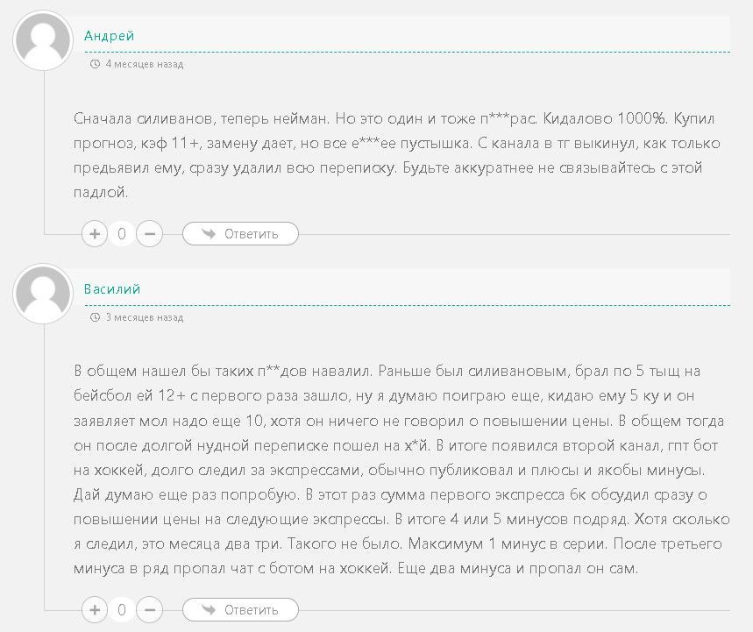Click the vote count under Василий's comment
Viewport: 753px width, 632px height.
[122, 609]
